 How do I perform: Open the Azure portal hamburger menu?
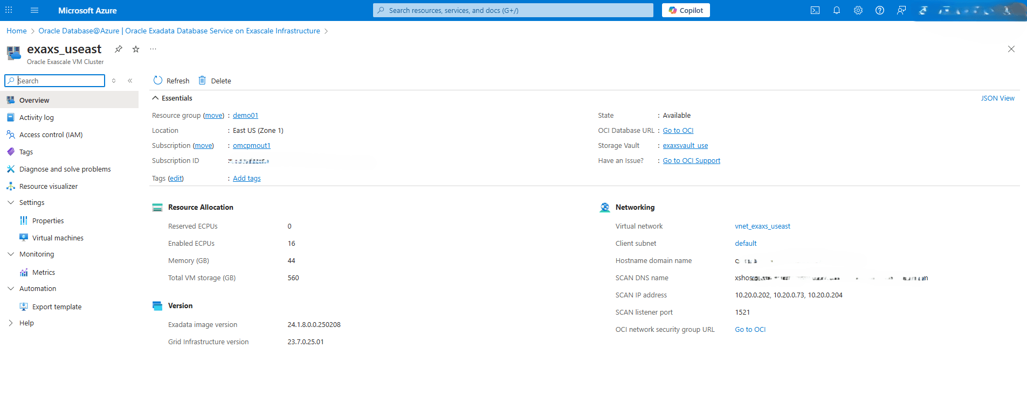pos(35,10)
